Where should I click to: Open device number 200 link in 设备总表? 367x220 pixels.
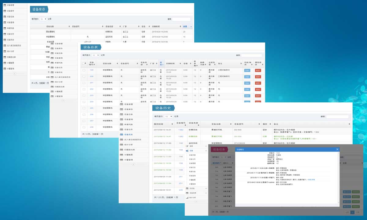coord(91,76)
